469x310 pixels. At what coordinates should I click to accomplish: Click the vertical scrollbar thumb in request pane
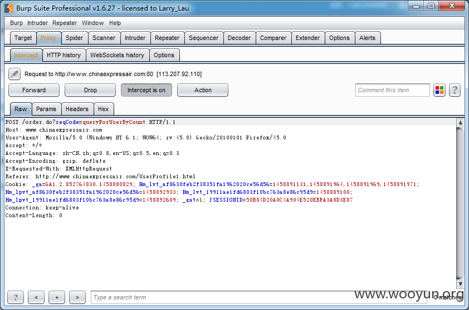(460, 203)
